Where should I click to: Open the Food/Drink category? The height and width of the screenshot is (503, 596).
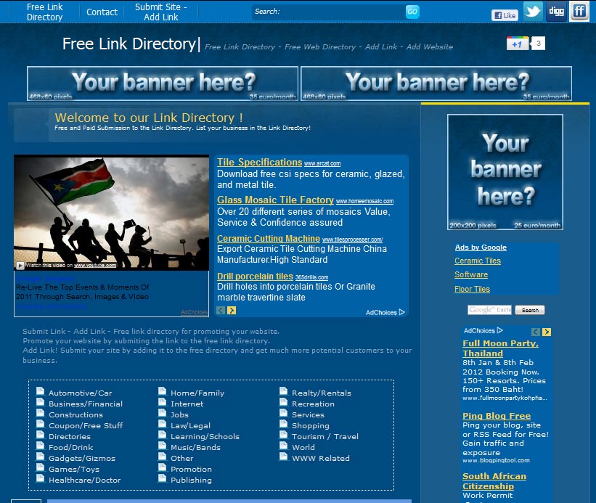[x=70, y=447]
